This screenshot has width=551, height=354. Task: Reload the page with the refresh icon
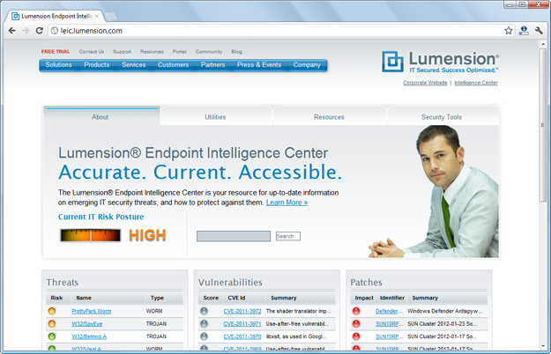(40, 30)
